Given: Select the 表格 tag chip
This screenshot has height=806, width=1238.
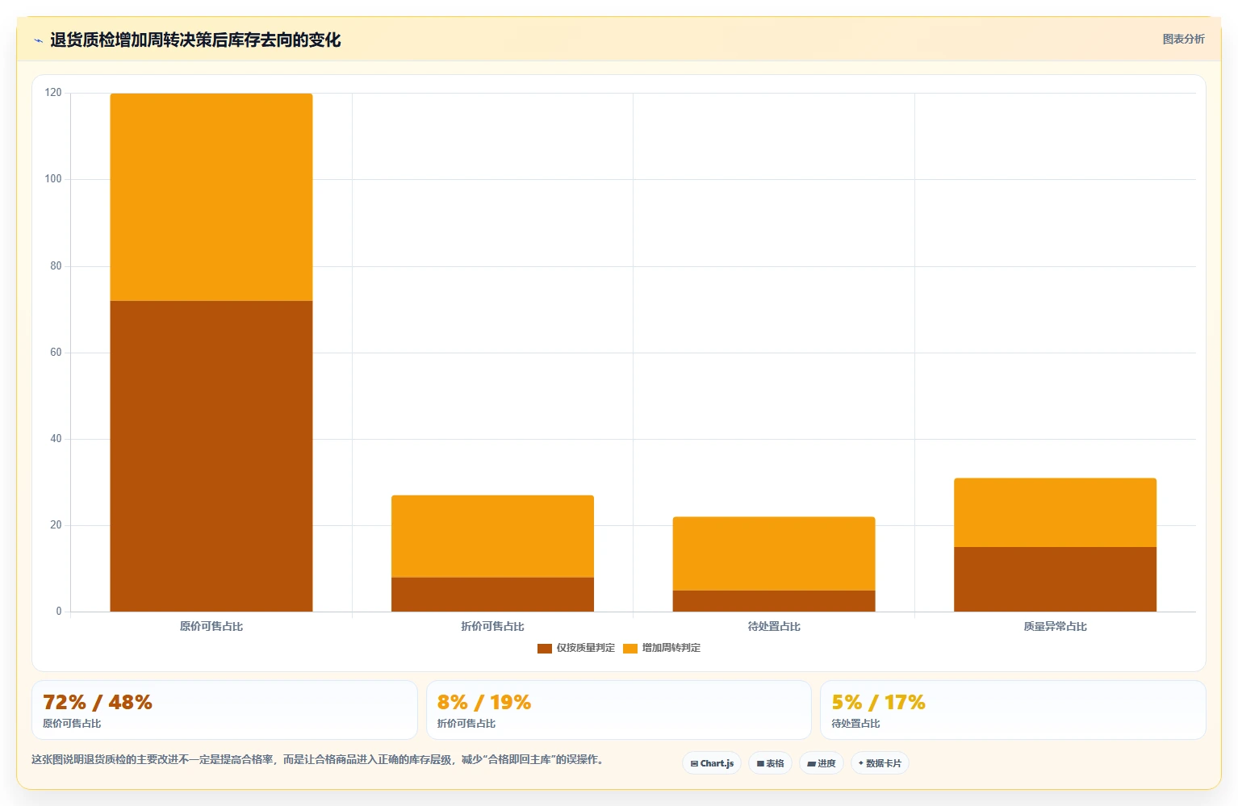Looking at the screenshot, I should (x=770, y=763).
